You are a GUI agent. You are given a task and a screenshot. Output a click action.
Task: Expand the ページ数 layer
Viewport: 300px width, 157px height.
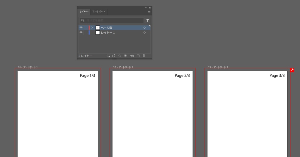(92, 28)
